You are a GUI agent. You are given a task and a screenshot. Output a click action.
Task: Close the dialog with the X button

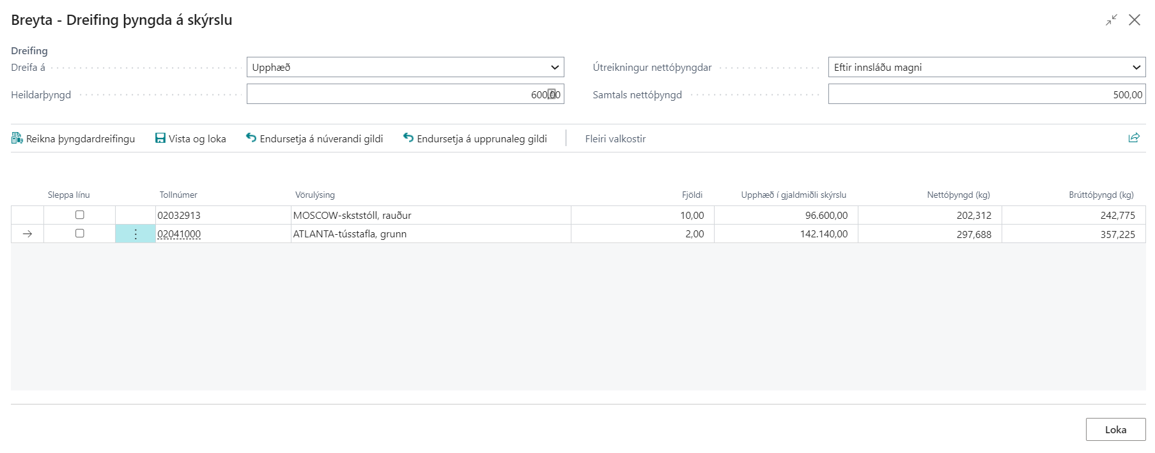click(x=1135, y=20)
